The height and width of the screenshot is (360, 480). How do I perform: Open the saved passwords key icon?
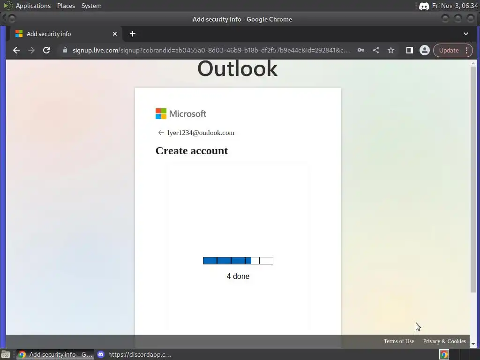(x=361, y=50)
